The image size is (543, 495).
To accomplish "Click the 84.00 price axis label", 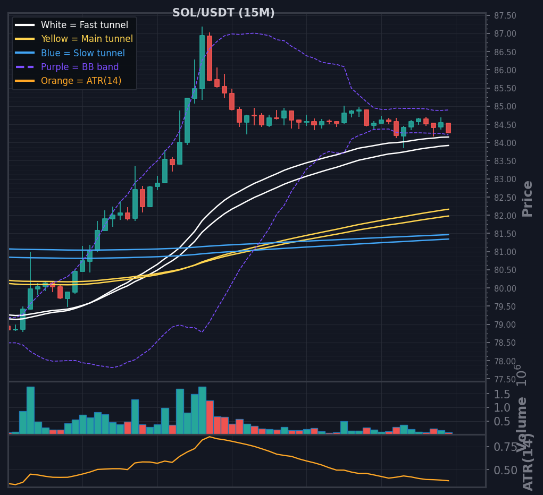I will (505, 143).
